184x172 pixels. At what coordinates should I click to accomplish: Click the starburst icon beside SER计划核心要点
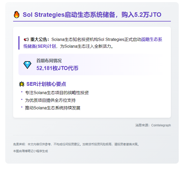(x=22, y=84)
